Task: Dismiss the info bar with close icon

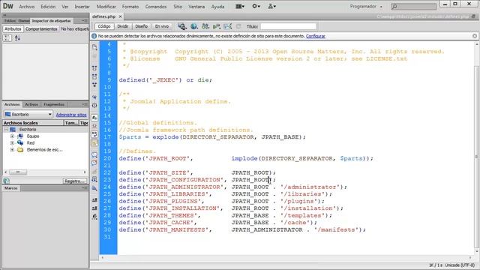Action: [475, 36]
